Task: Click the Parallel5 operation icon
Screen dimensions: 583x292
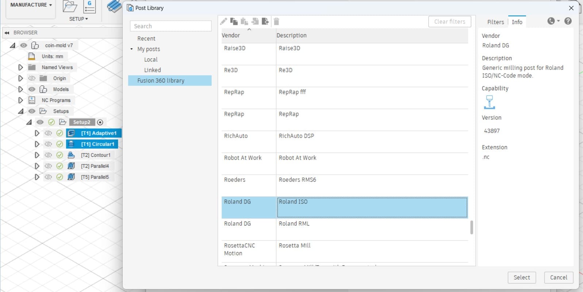Action: [71, 177]
